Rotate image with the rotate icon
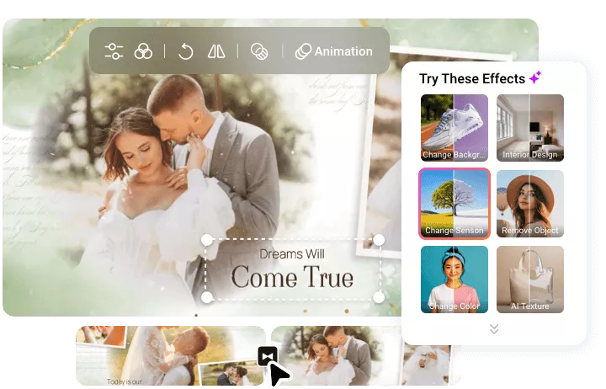 point(186,51)
